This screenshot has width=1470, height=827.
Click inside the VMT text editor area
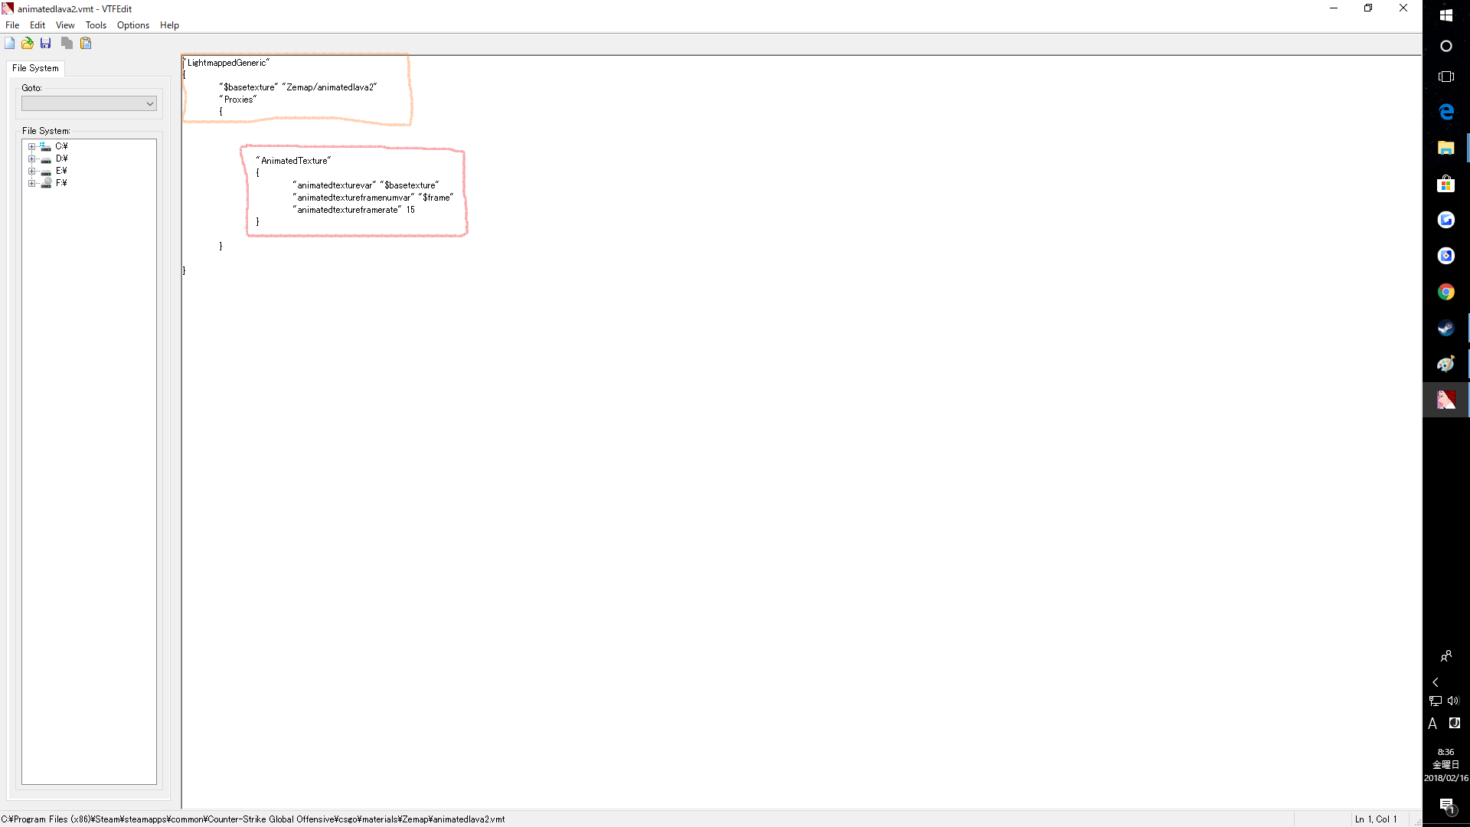click(x=766, y=459)
